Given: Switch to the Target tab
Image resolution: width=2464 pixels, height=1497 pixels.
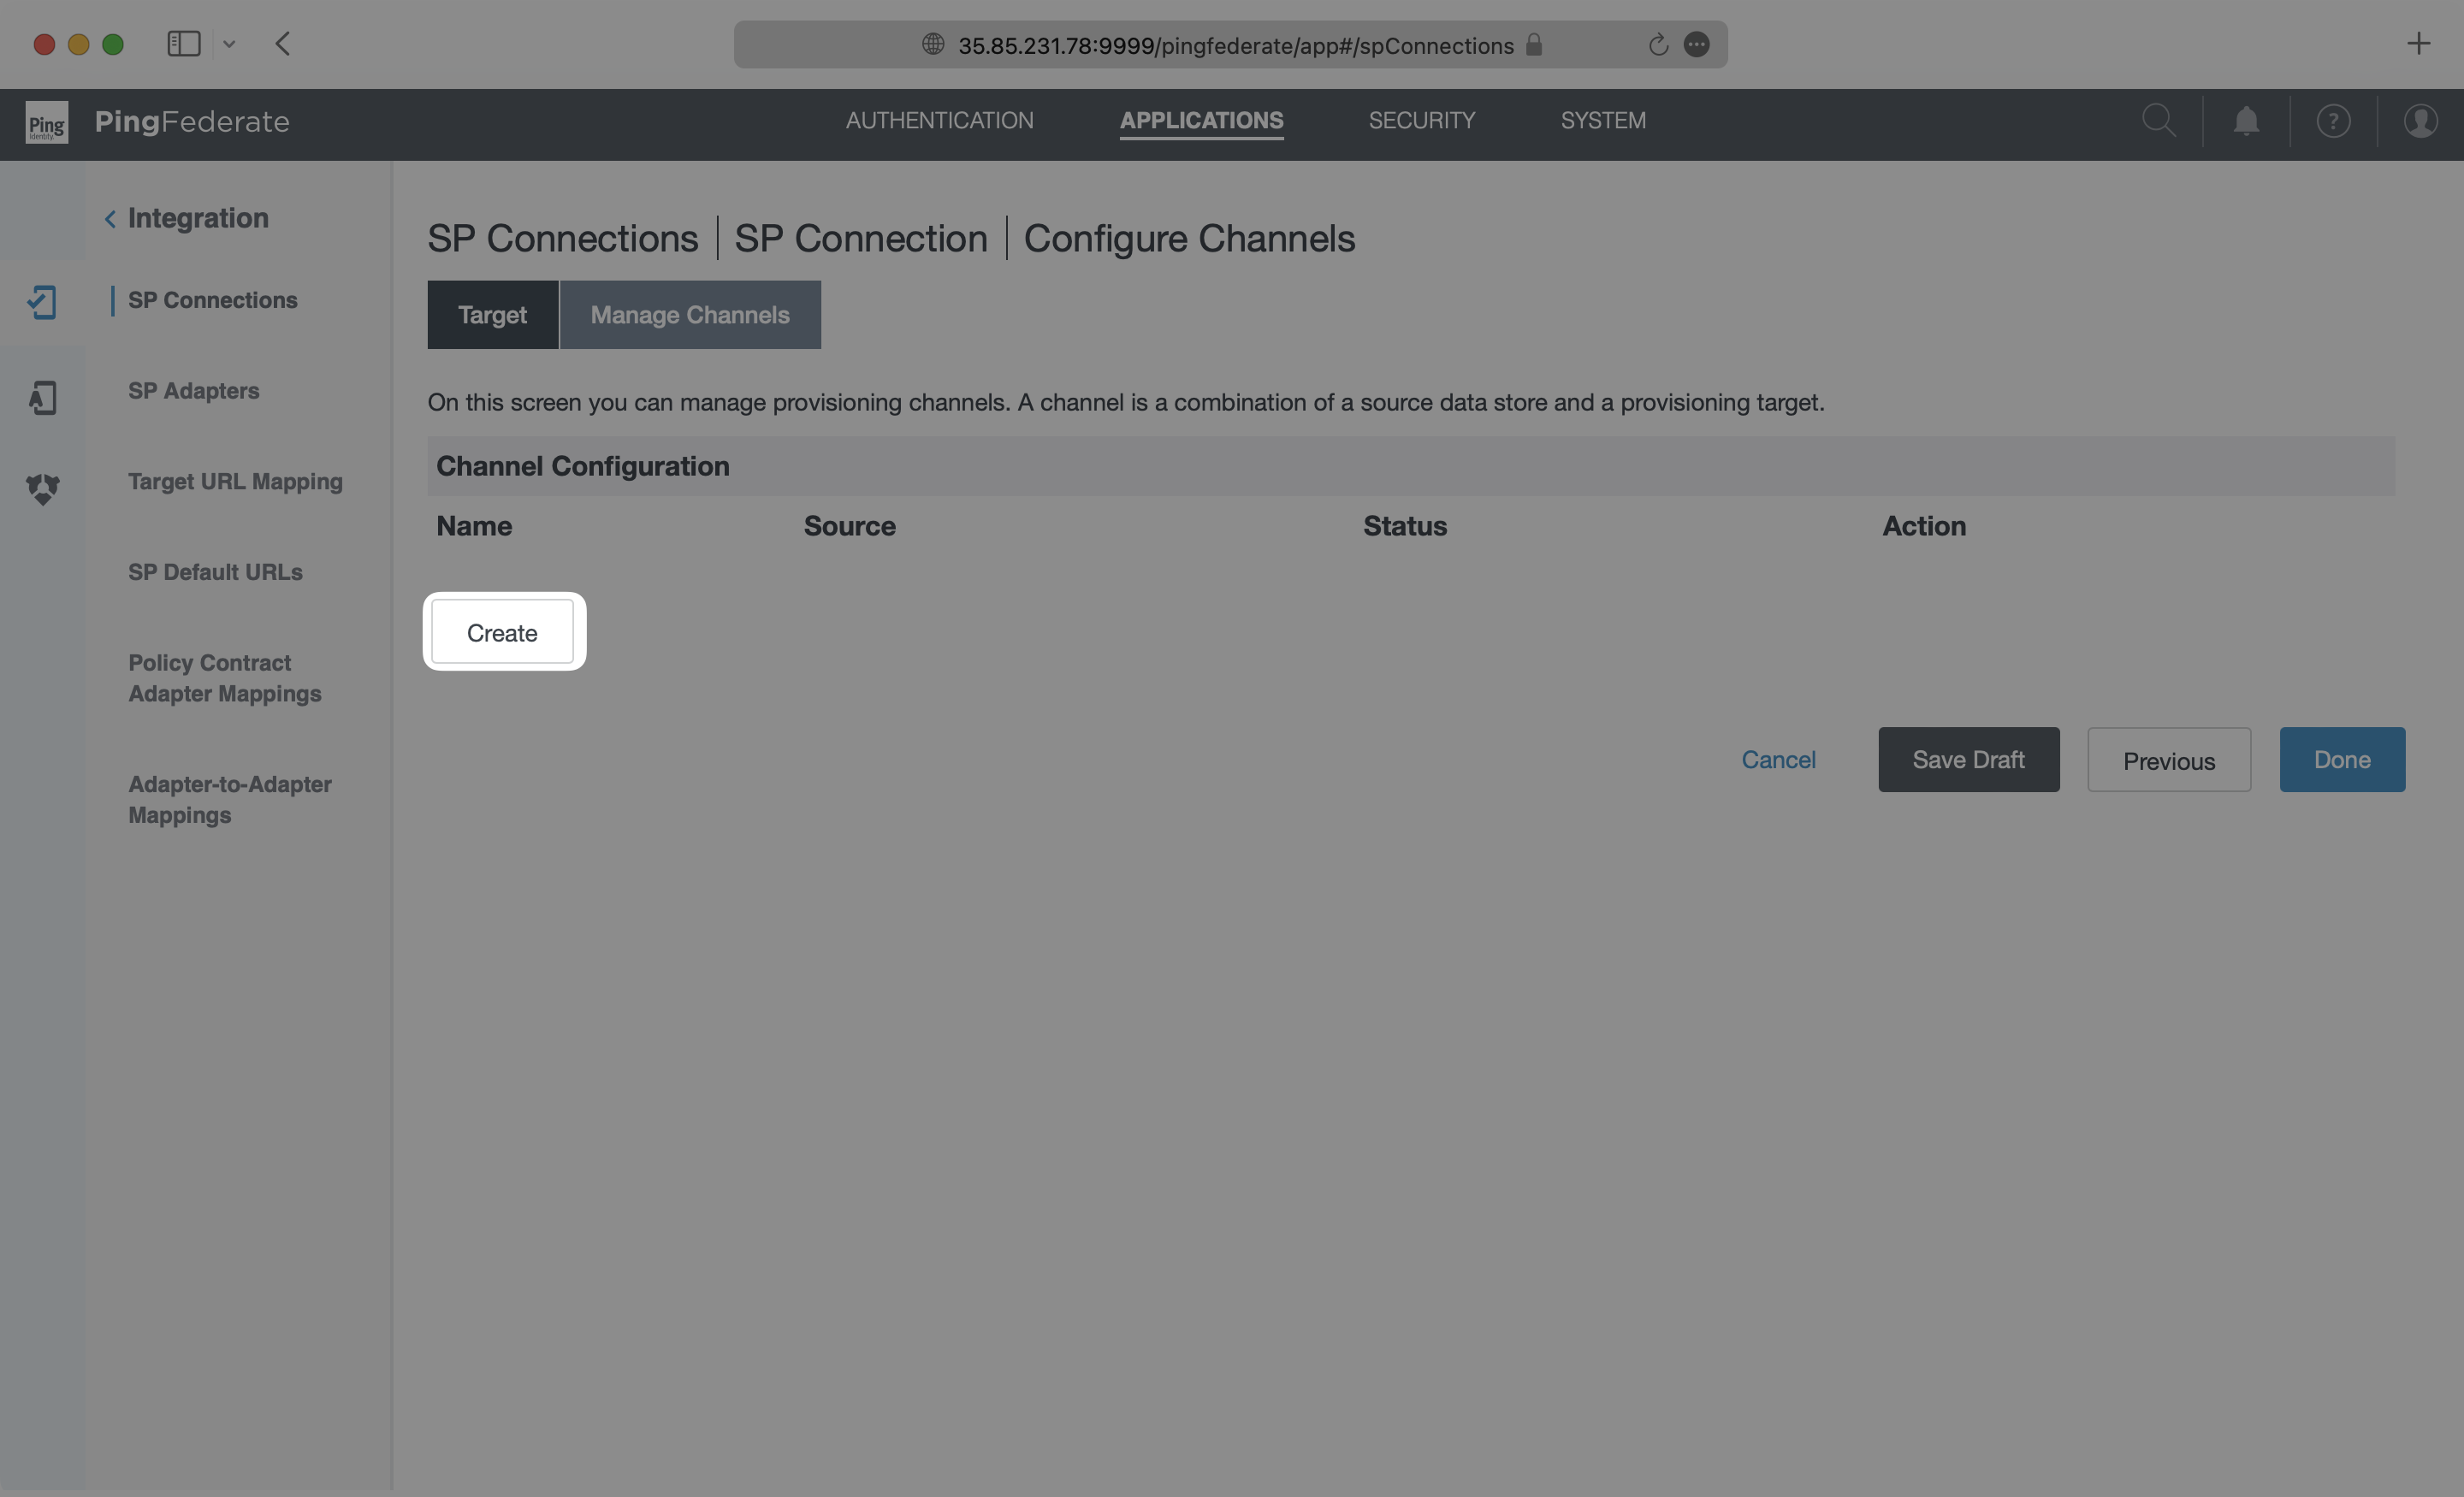Looking at the screenshot, I should coord(491,313).
